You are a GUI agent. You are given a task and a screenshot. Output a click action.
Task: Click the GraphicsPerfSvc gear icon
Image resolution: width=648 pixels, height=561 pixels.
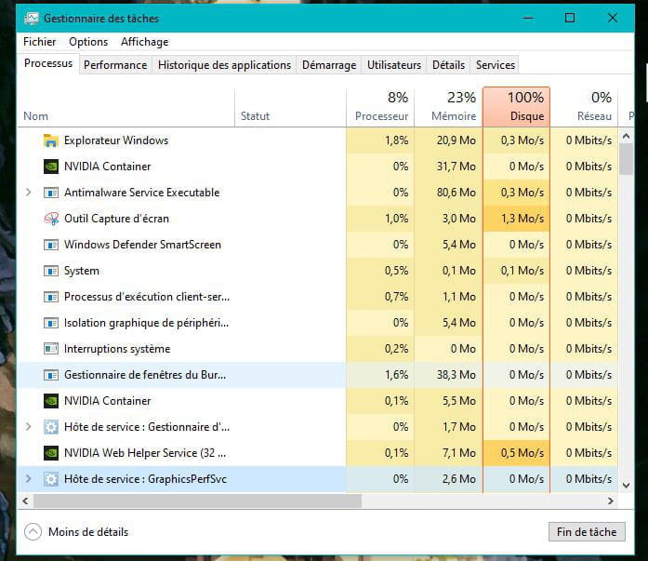point(51,479)
